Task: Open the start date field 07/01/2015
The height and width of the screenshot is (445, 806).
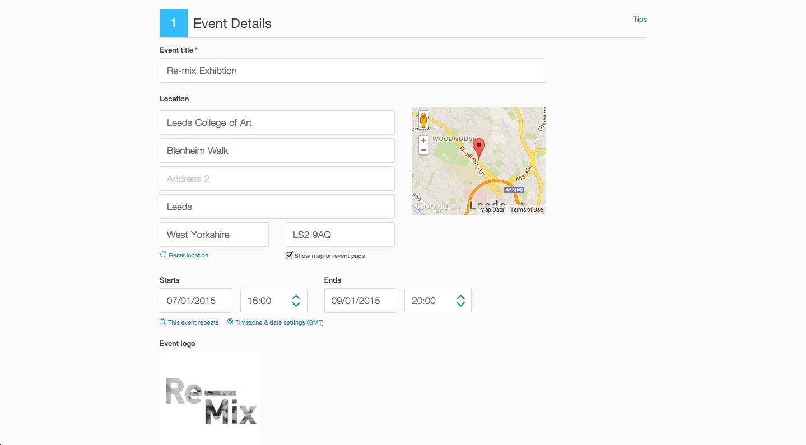Action: [x=196, y=301]
